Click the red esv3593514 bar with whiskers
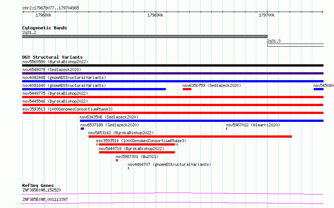334x208 pixels. [x=137, y=144]
